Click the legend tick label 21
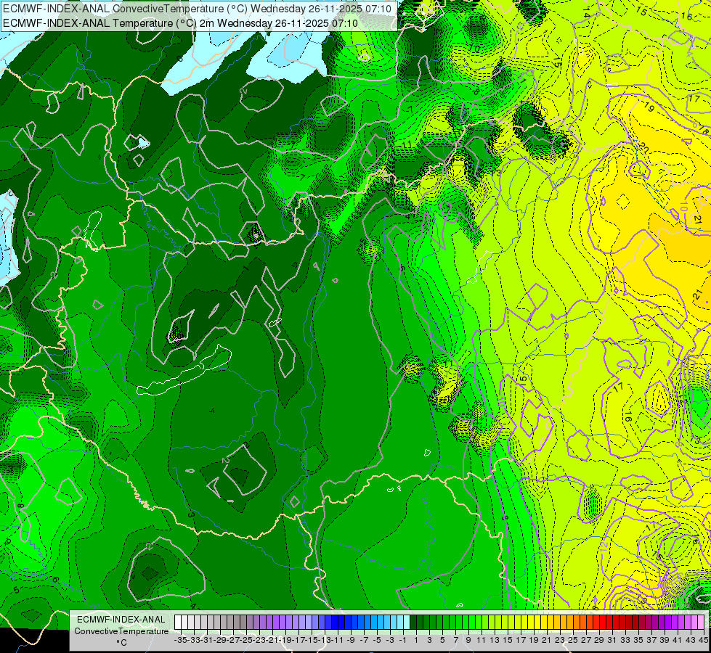 click(546, 640)
